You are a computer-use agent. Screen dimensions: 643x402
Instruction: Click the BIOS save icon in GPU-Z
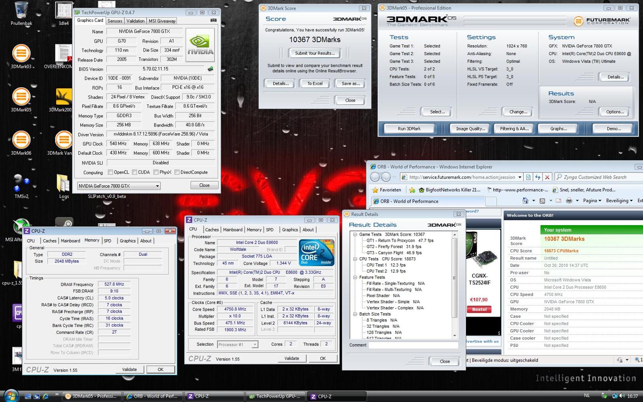coord(210,69)
